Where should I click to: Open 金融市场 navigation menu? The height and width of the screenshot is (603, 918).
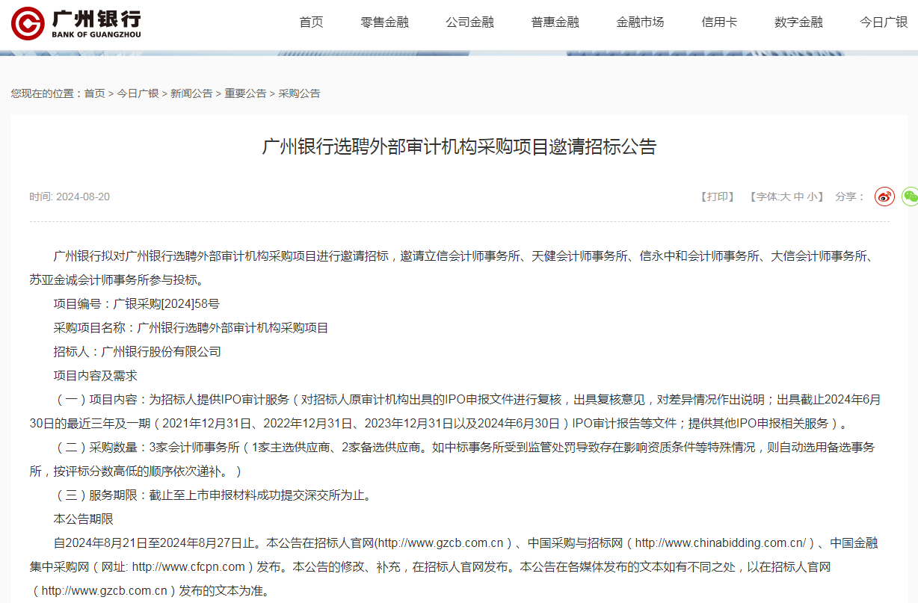(x=640, y=22)
